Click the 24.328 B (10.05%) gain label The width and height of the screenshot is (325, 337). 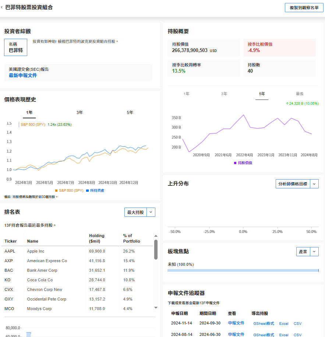point(302,103)
